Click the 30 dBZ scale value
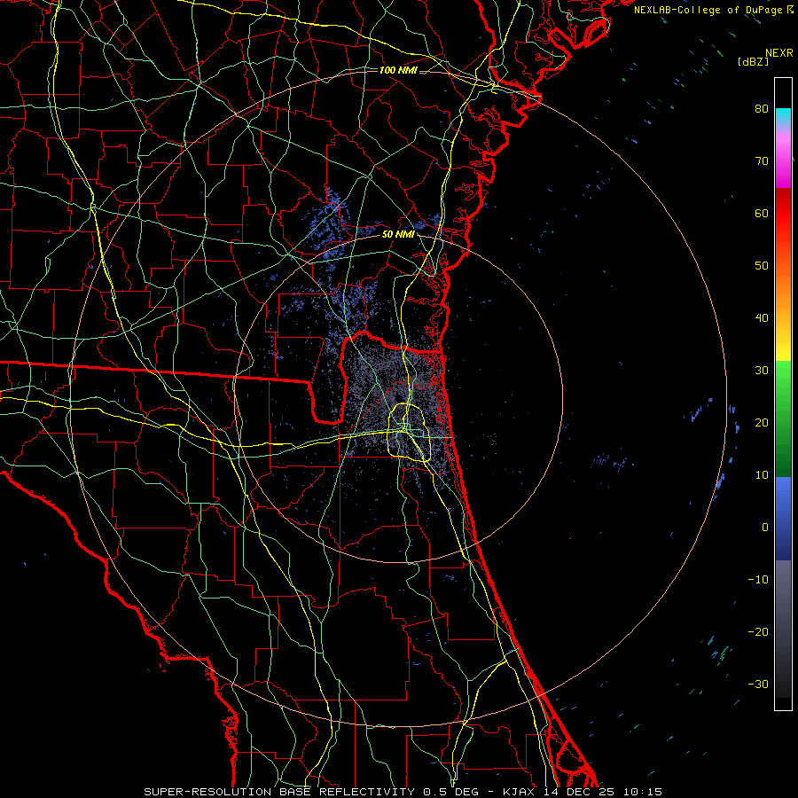Viewport: 798px width, 798px height. pyautogui.click(x=762, y=370)
